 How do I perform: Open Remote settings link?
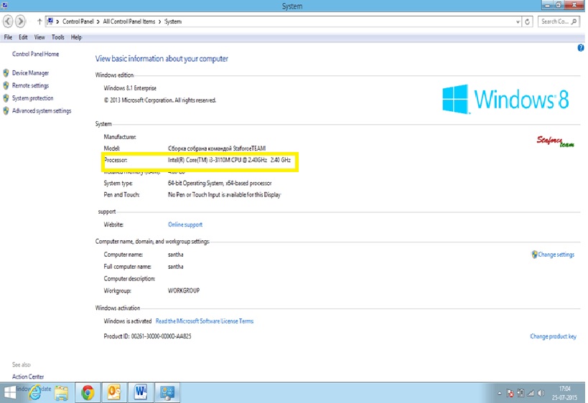click(x=30, y=85)
